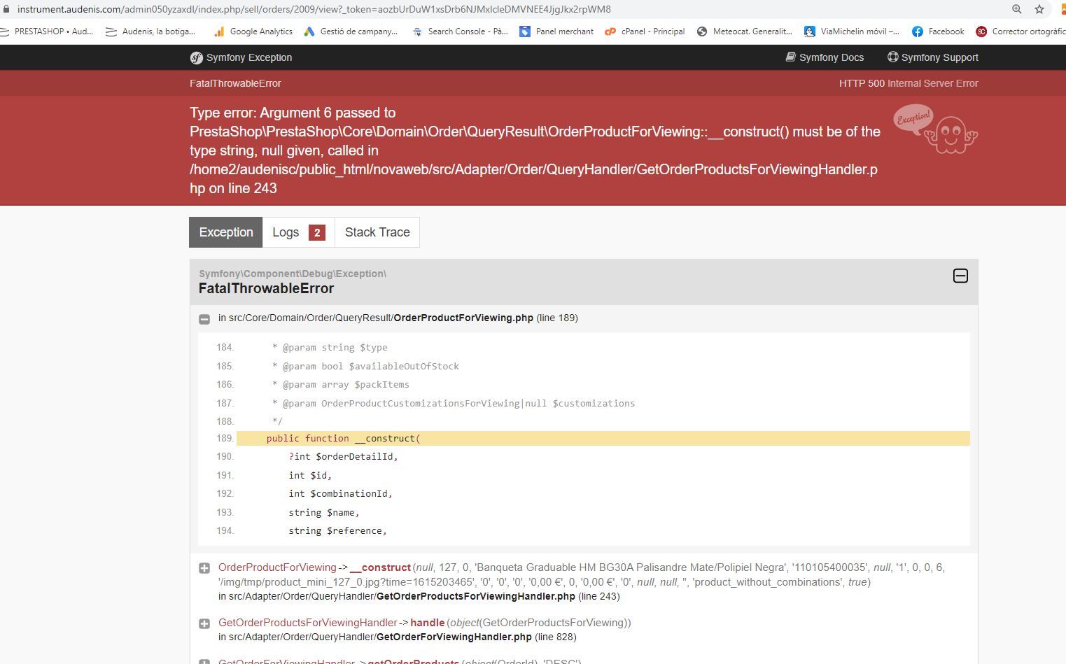Screen dimensions: 1066x664
Task: Click the address bar URL
Action: [x=314, y=9]
